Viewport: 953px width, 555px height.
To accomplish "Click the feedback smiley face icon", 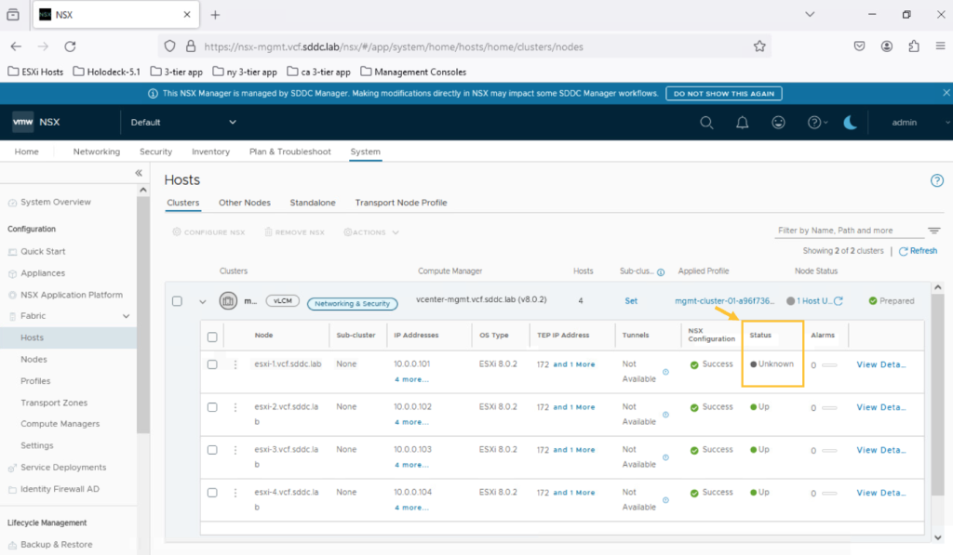I will click(778, 123).
